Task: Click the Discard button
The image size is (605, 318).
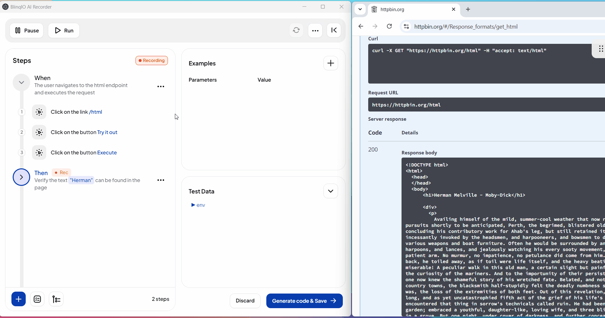Action: (x=245, y=301)
